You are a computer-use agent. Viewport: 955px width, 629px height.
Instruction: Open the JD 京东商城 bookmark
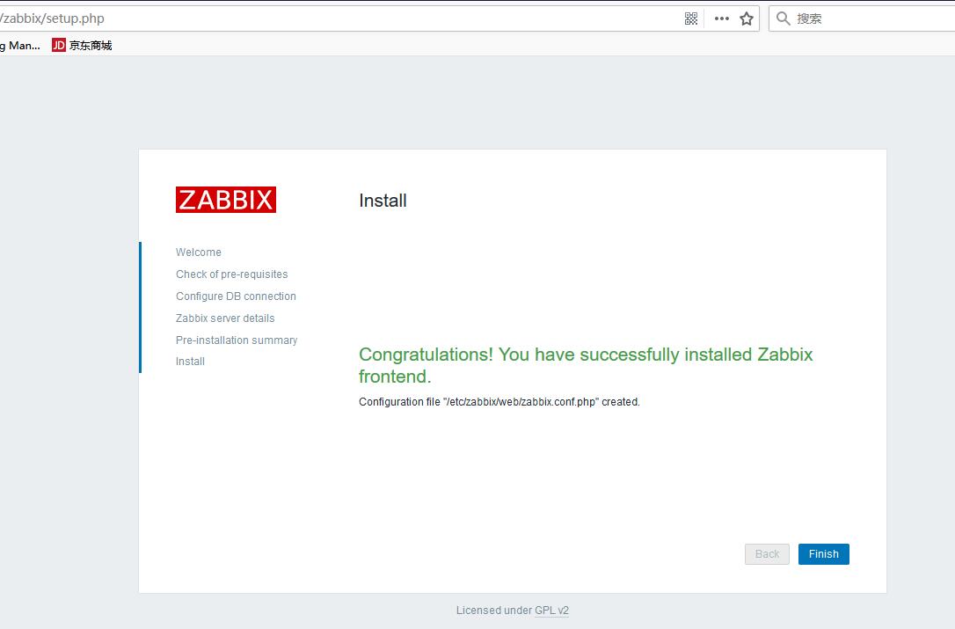pos(82,45)
